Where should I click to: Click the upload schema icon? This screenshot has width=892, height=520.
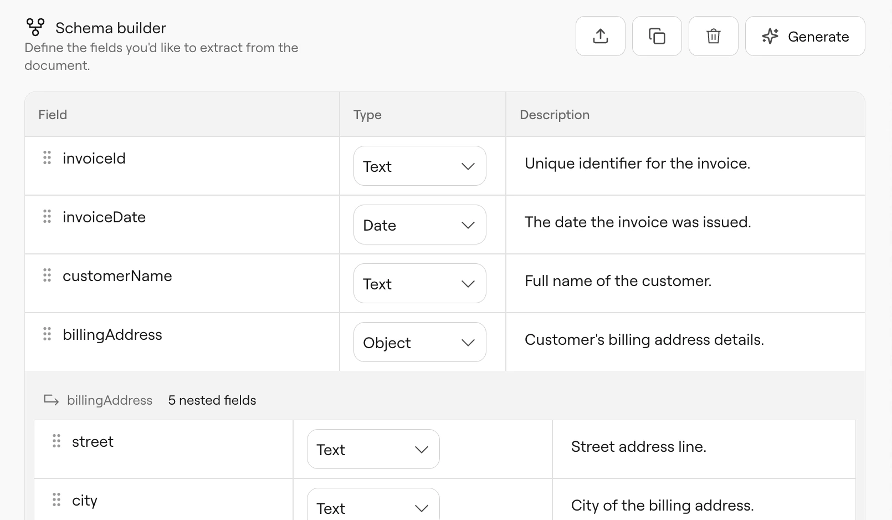point(601,36)
